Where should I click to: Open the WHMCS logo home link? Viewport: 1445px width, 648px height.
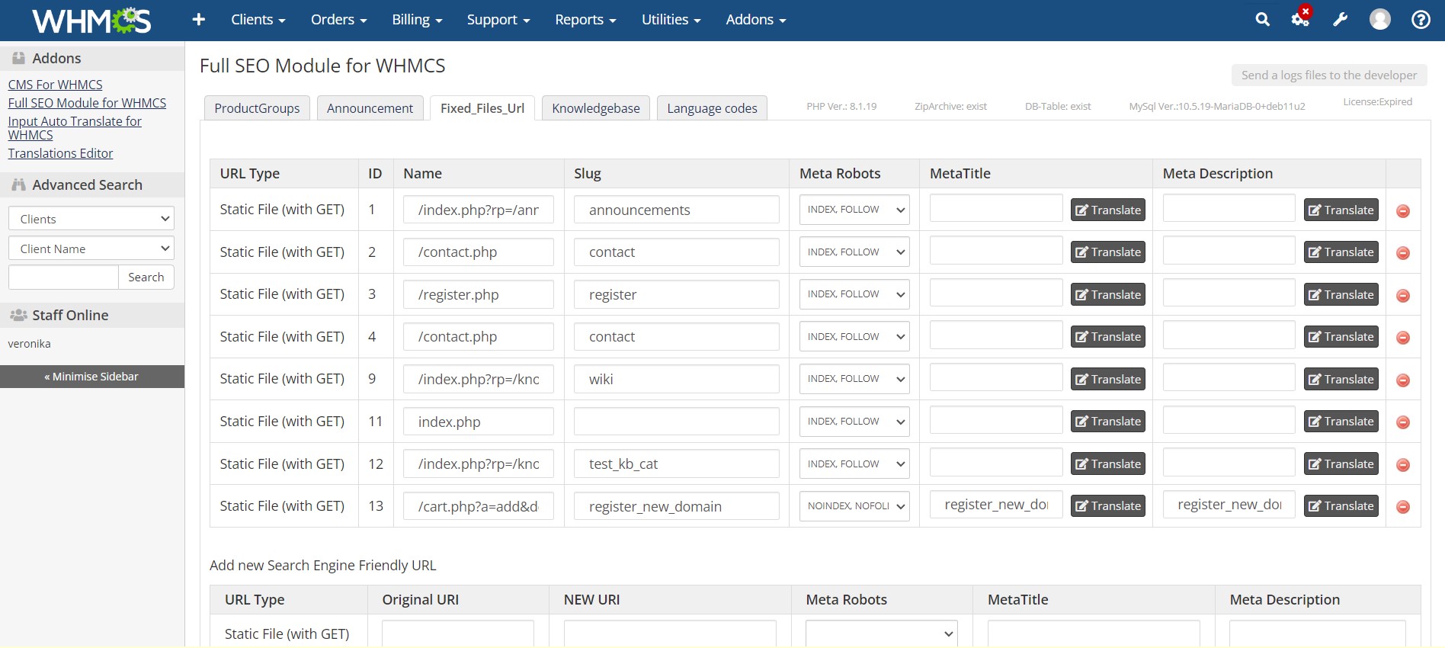(x=91, y=21)
